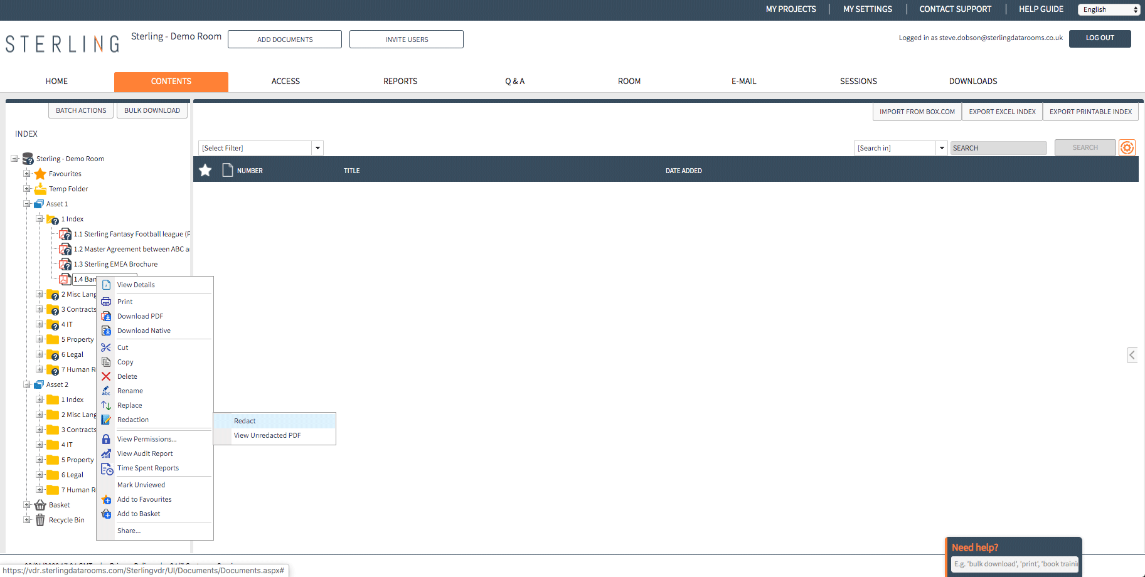Click the orange search settings gear icon
This screenshot has width=1145, height=577.
point(1127,148)
